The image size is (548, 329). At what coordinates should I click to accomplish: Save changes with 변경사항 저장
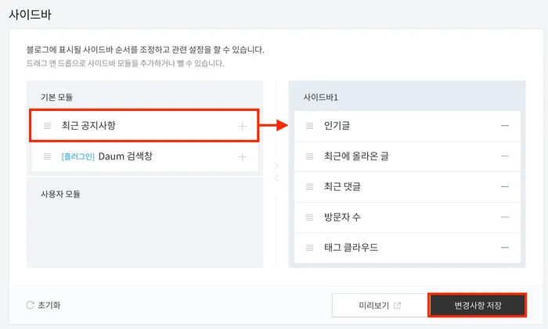[477, 305]
